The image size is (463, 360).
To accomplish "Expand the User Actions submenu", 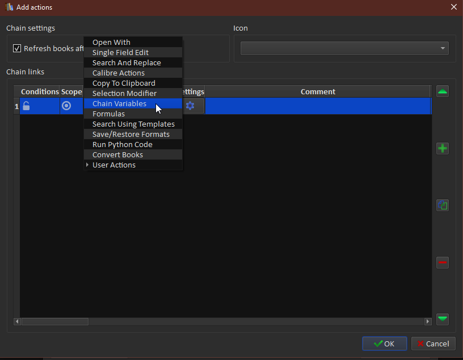I will [133, 165].
